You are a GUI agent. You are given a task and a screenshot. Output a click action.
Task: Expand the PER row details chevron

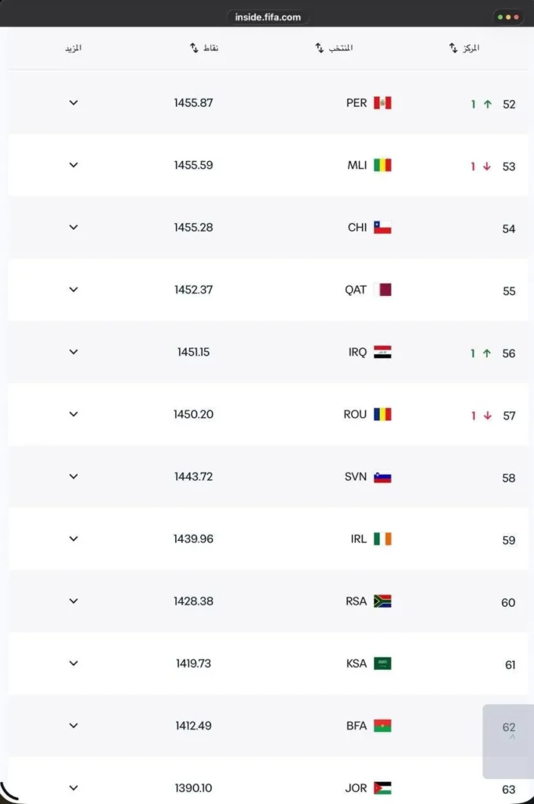pos(73,103)
